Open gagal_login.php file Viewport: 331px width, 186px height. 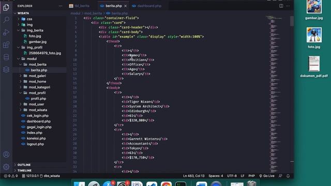40,127
